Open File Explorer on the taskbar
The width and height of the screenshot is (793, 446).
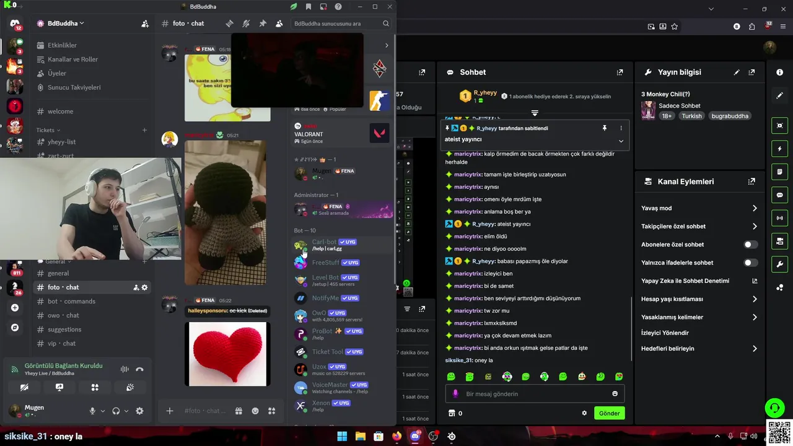click(360, 436)
